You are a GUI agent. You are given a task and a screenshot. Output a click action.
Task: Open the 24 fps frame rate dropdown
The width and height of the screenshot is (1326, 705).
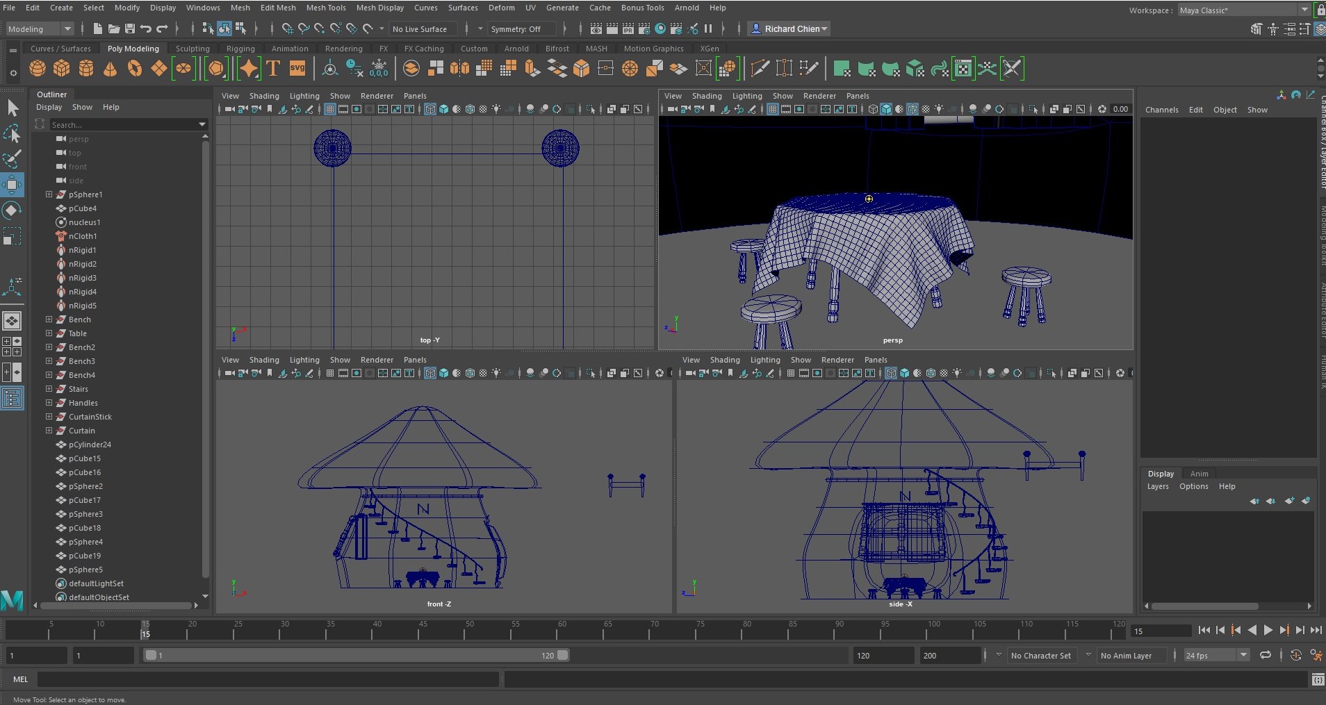point(1216,655)
